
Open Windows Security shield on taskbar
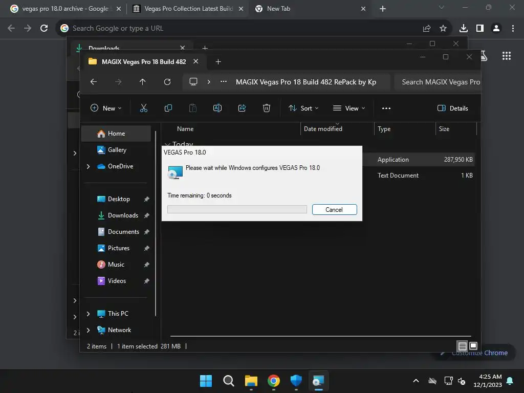click(296, 381)
